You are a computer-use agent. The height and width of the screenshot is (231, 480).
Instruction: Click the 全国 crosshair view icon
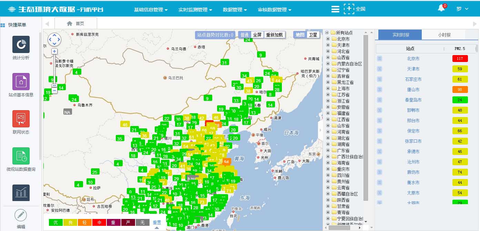349,9
